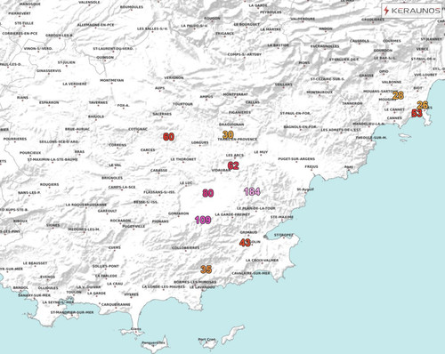This screenshot has height=354, width=445.
Task: Click the VALBONNE label
Action: [392, 82]
